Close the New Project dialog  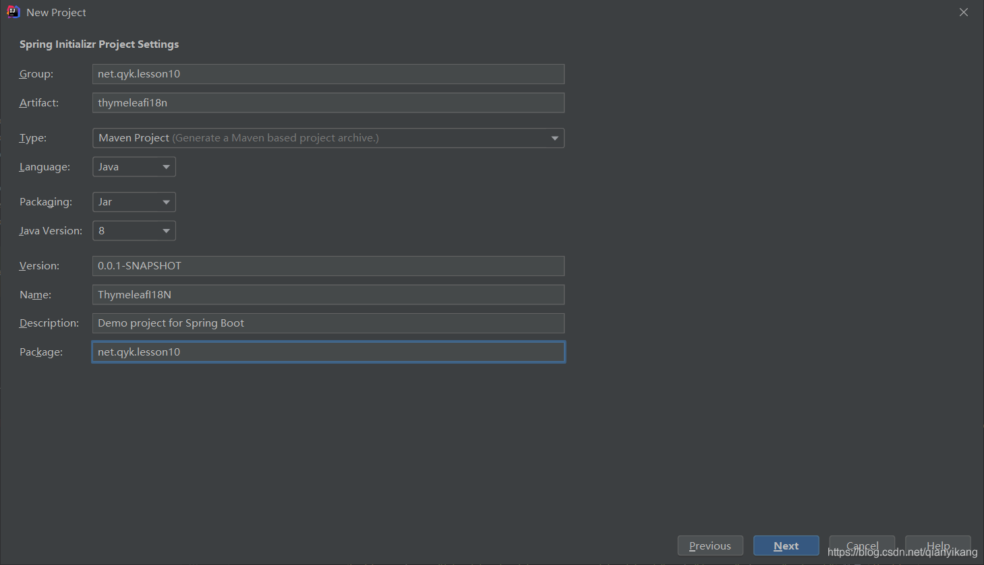[964, 12]
